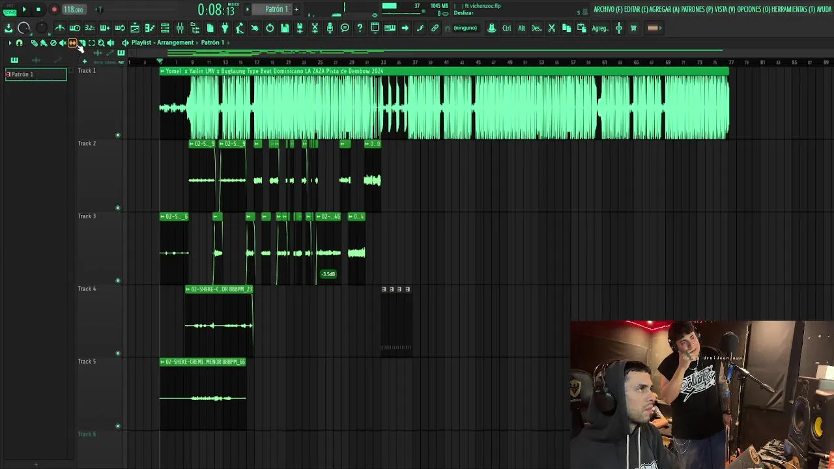This screenshot has height=469, width=834.
Task: Click the Alt shortcut button
Action: [522, 28]
